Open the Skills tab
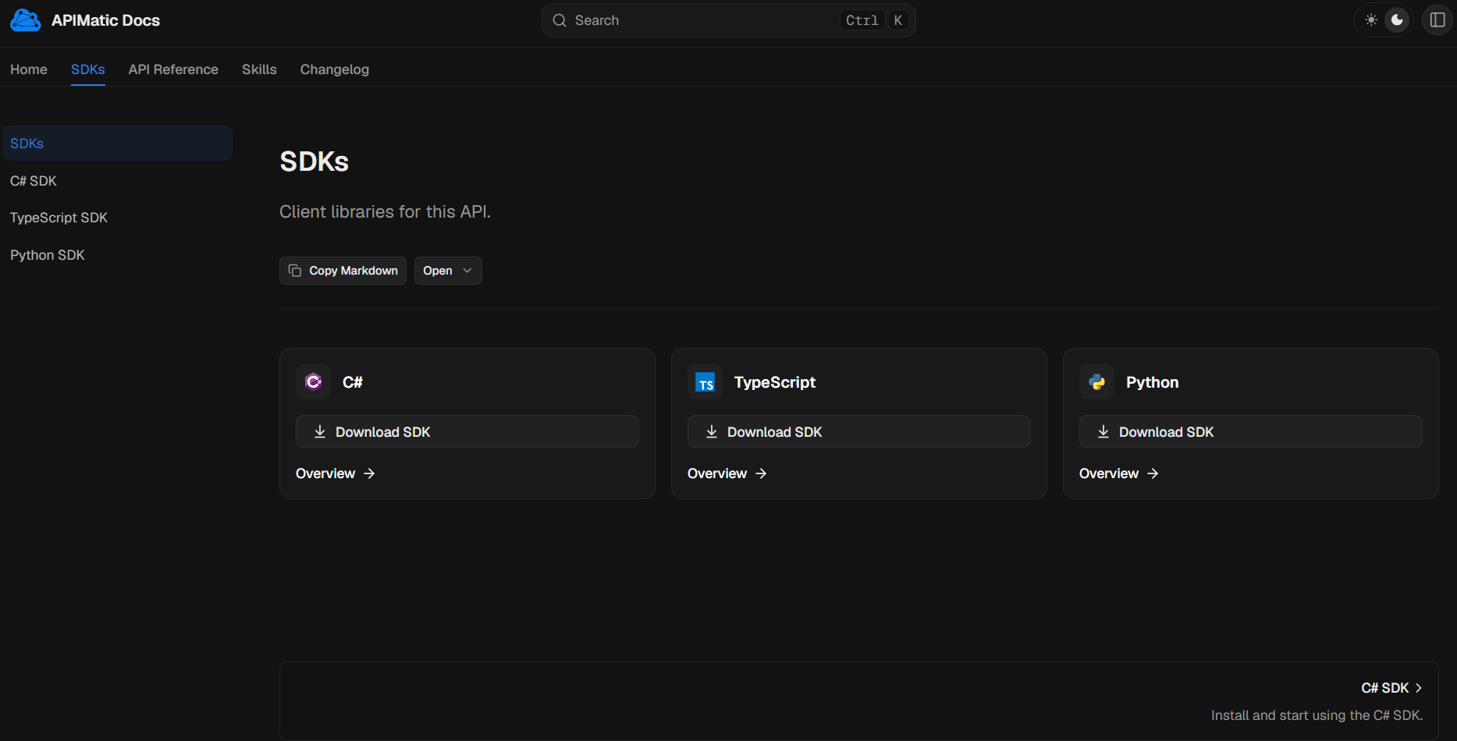This screenshot has width=1457, height=741. point(259,69)
